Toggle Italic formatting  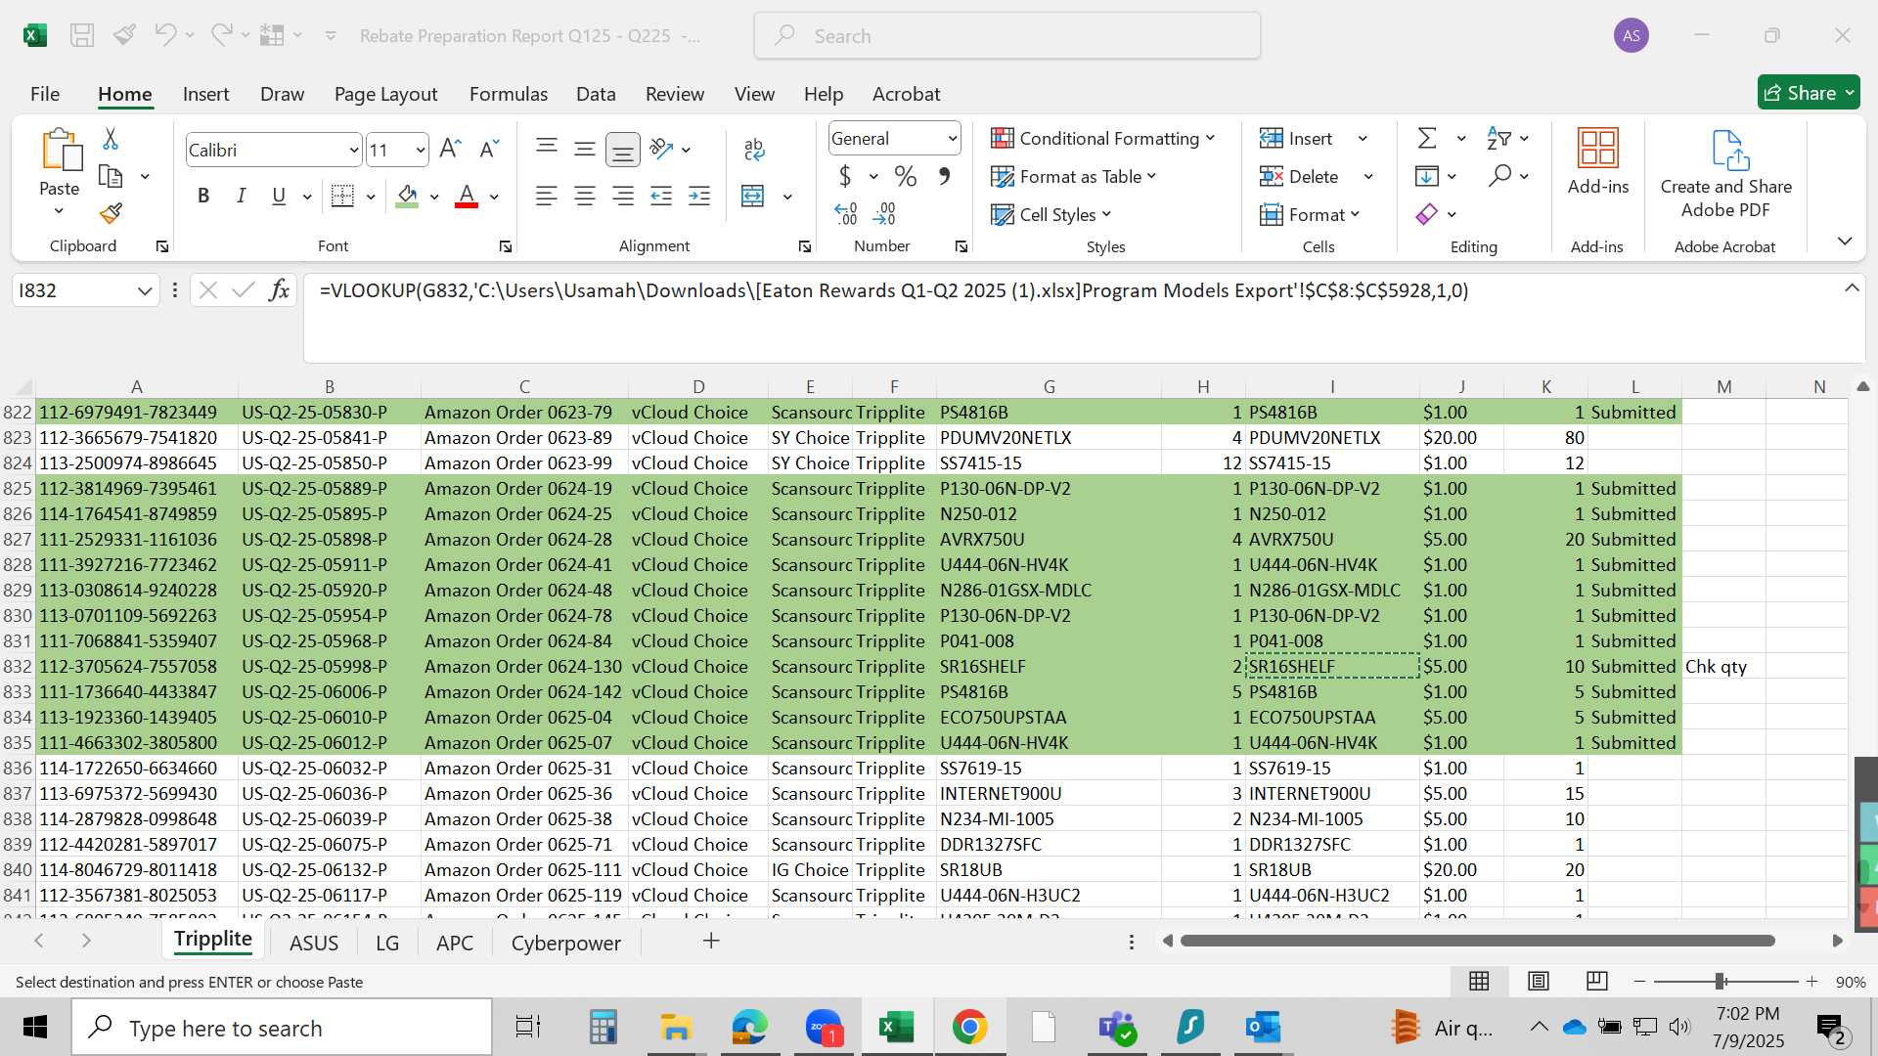pyautogui.click(x=241, y=197)
